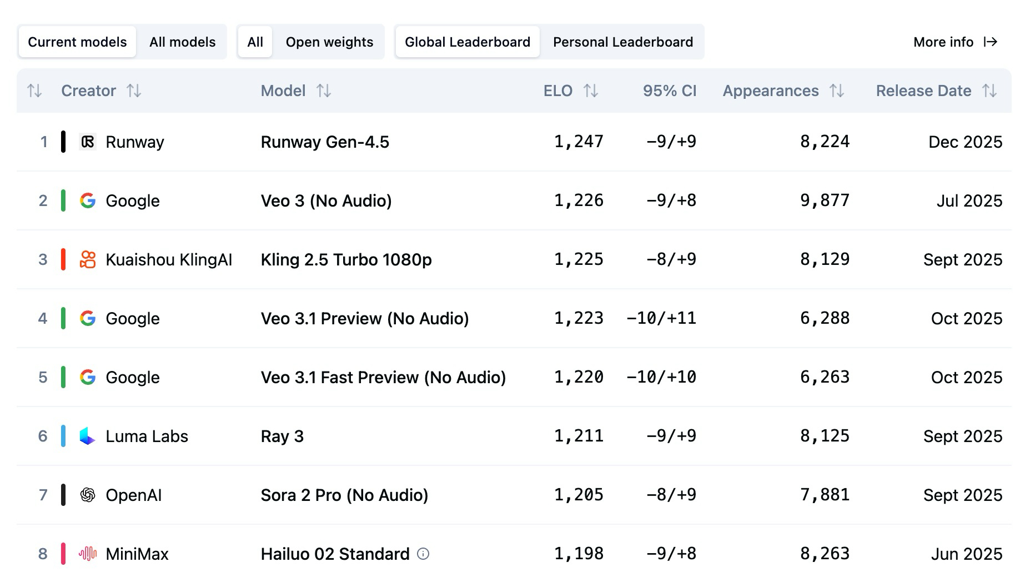Sort by the Model column header
Image resolution: width=1025 pixels, height=577 pixels.
324,91
